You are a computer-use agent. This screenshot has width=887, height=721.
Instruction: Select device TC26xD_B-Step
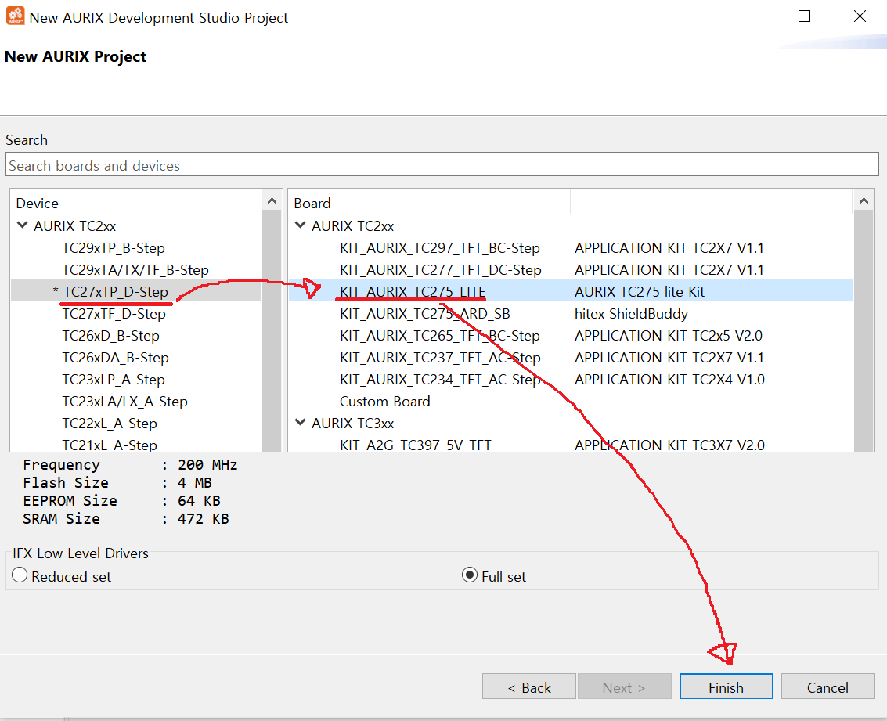(111, 336)
